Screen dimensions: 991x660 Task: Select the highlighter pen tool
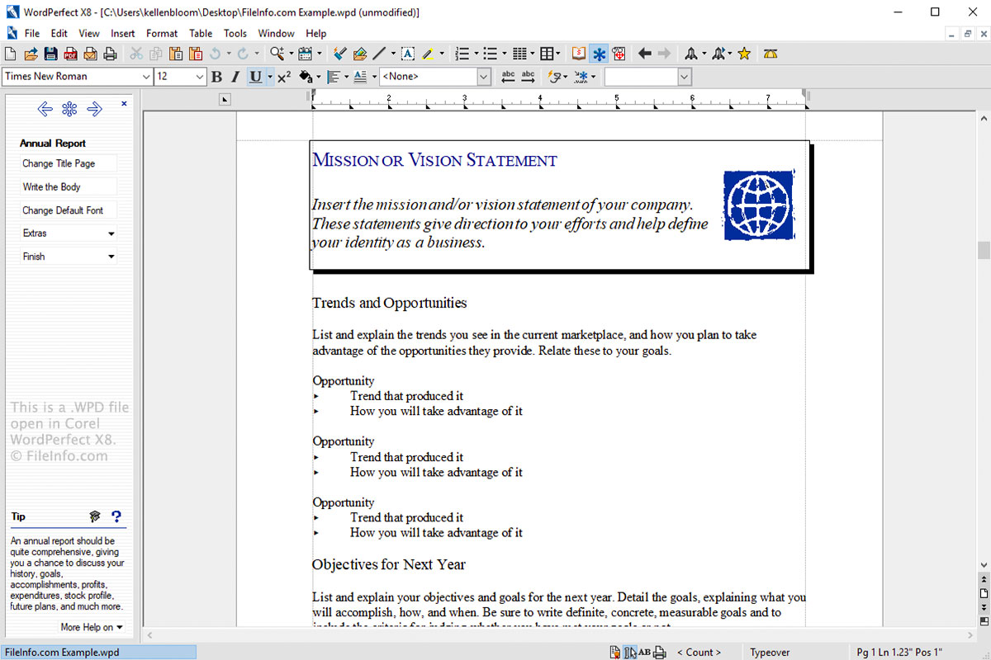pos(428,54)
